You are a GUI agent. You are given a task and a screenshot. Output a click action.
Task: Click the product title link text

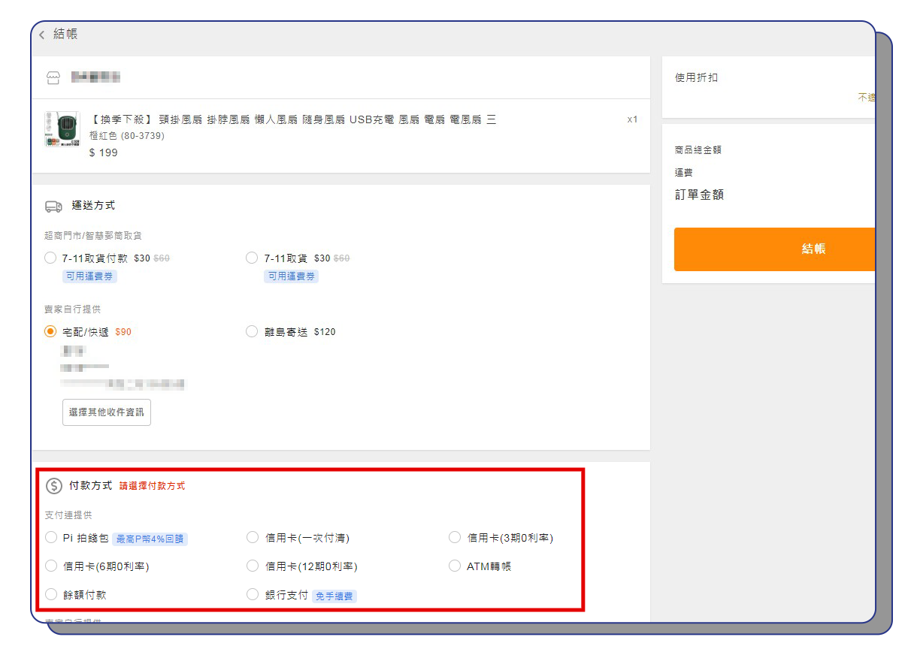[292, 119]
